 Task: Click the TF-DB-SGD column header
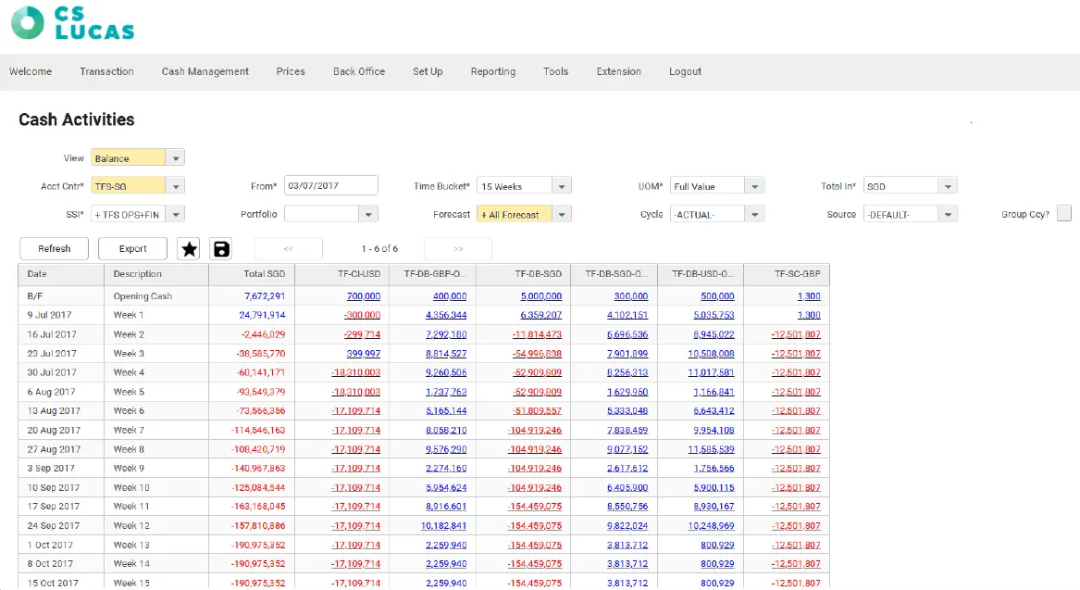click(x=523, y=274)
